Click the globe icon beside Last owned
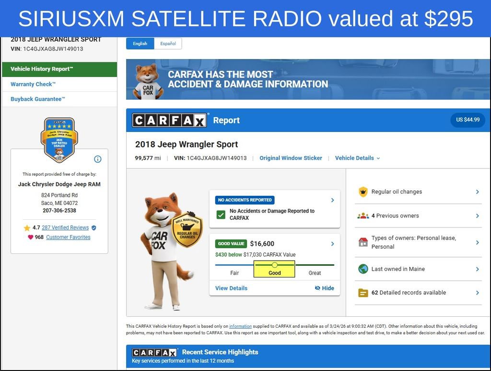Viewport: 491px width, 371px height. point(363,269)
